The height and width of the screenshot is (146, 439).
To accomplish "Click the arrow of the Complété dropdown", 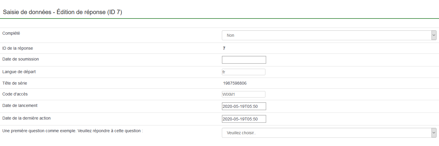I will coord(434,35).
